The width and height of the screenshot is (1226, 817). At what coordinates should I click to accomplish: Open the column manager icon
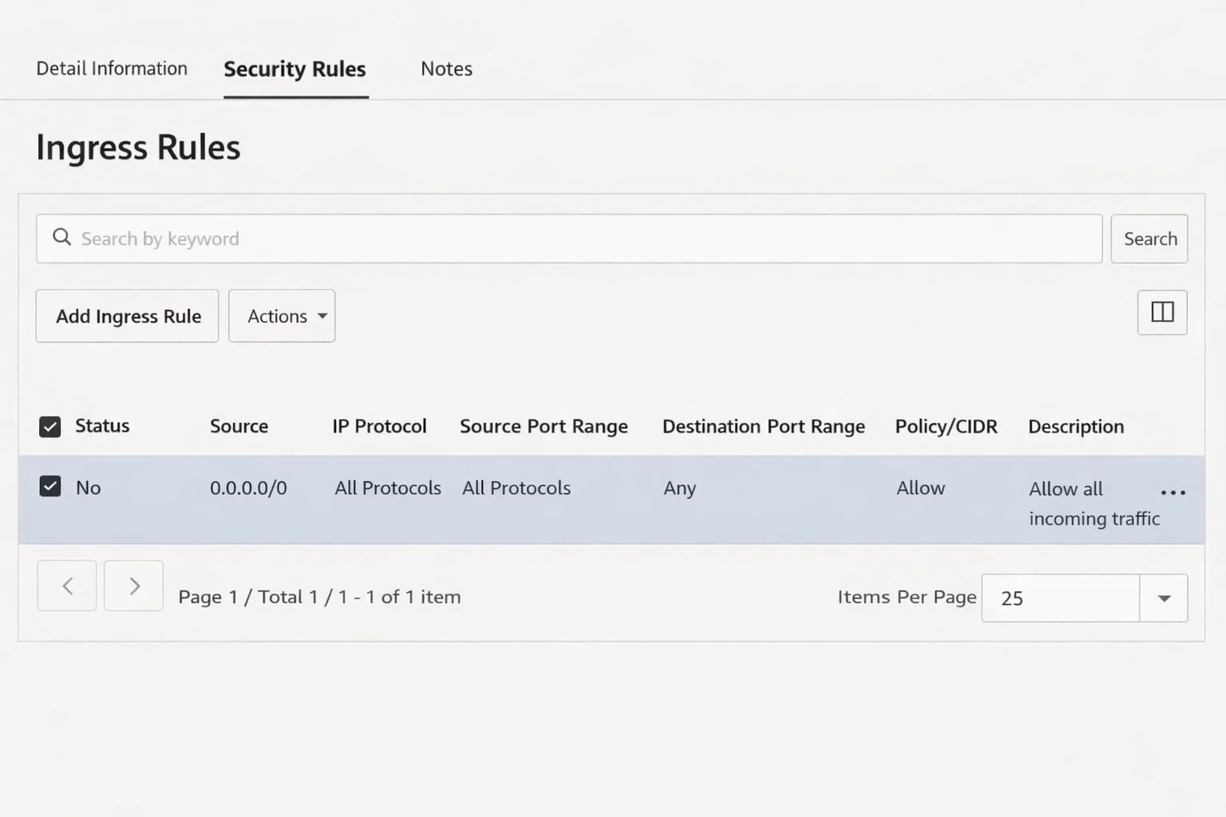pyautogui.click(x=1161, y=312)
